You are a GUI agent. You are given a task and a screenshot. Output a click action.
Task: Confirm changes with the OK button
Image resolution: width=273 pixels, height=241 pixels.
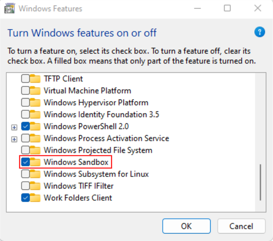point(186,226)
